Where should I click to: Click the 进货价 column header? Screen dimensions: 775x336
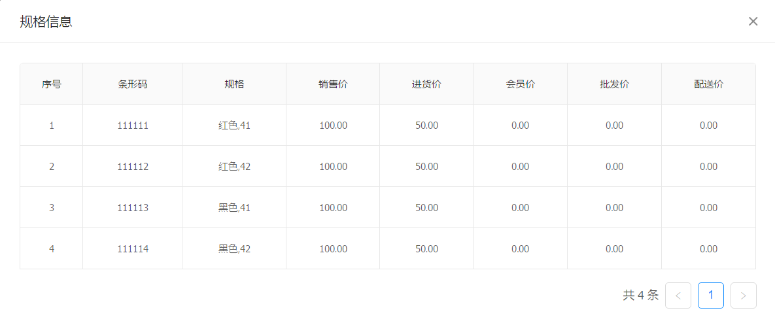pos(426,84)
